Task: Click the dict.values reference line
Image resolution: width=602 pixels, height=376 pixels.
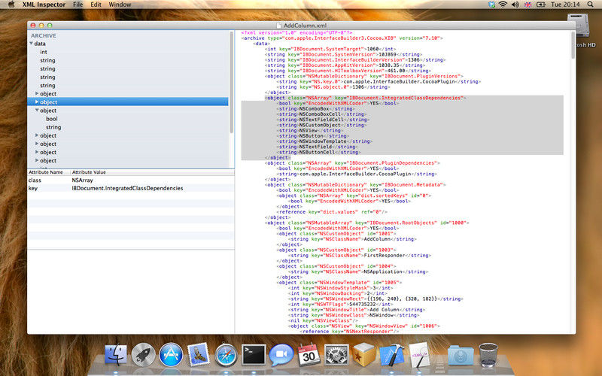Action: (x=332, y=212)
